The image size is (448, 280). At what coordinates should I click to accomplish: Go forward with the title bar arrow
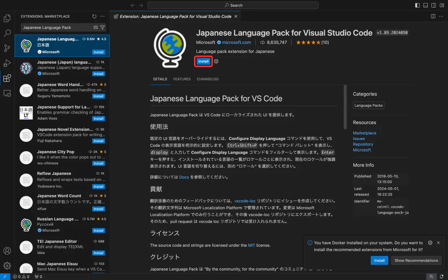tap(141, 5)
